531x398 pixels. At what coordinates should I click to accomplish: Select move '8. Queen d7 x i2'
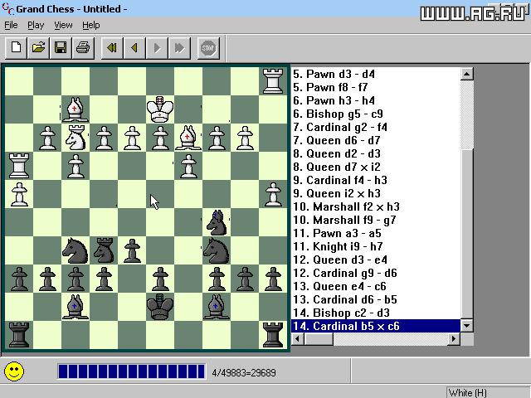376,167
